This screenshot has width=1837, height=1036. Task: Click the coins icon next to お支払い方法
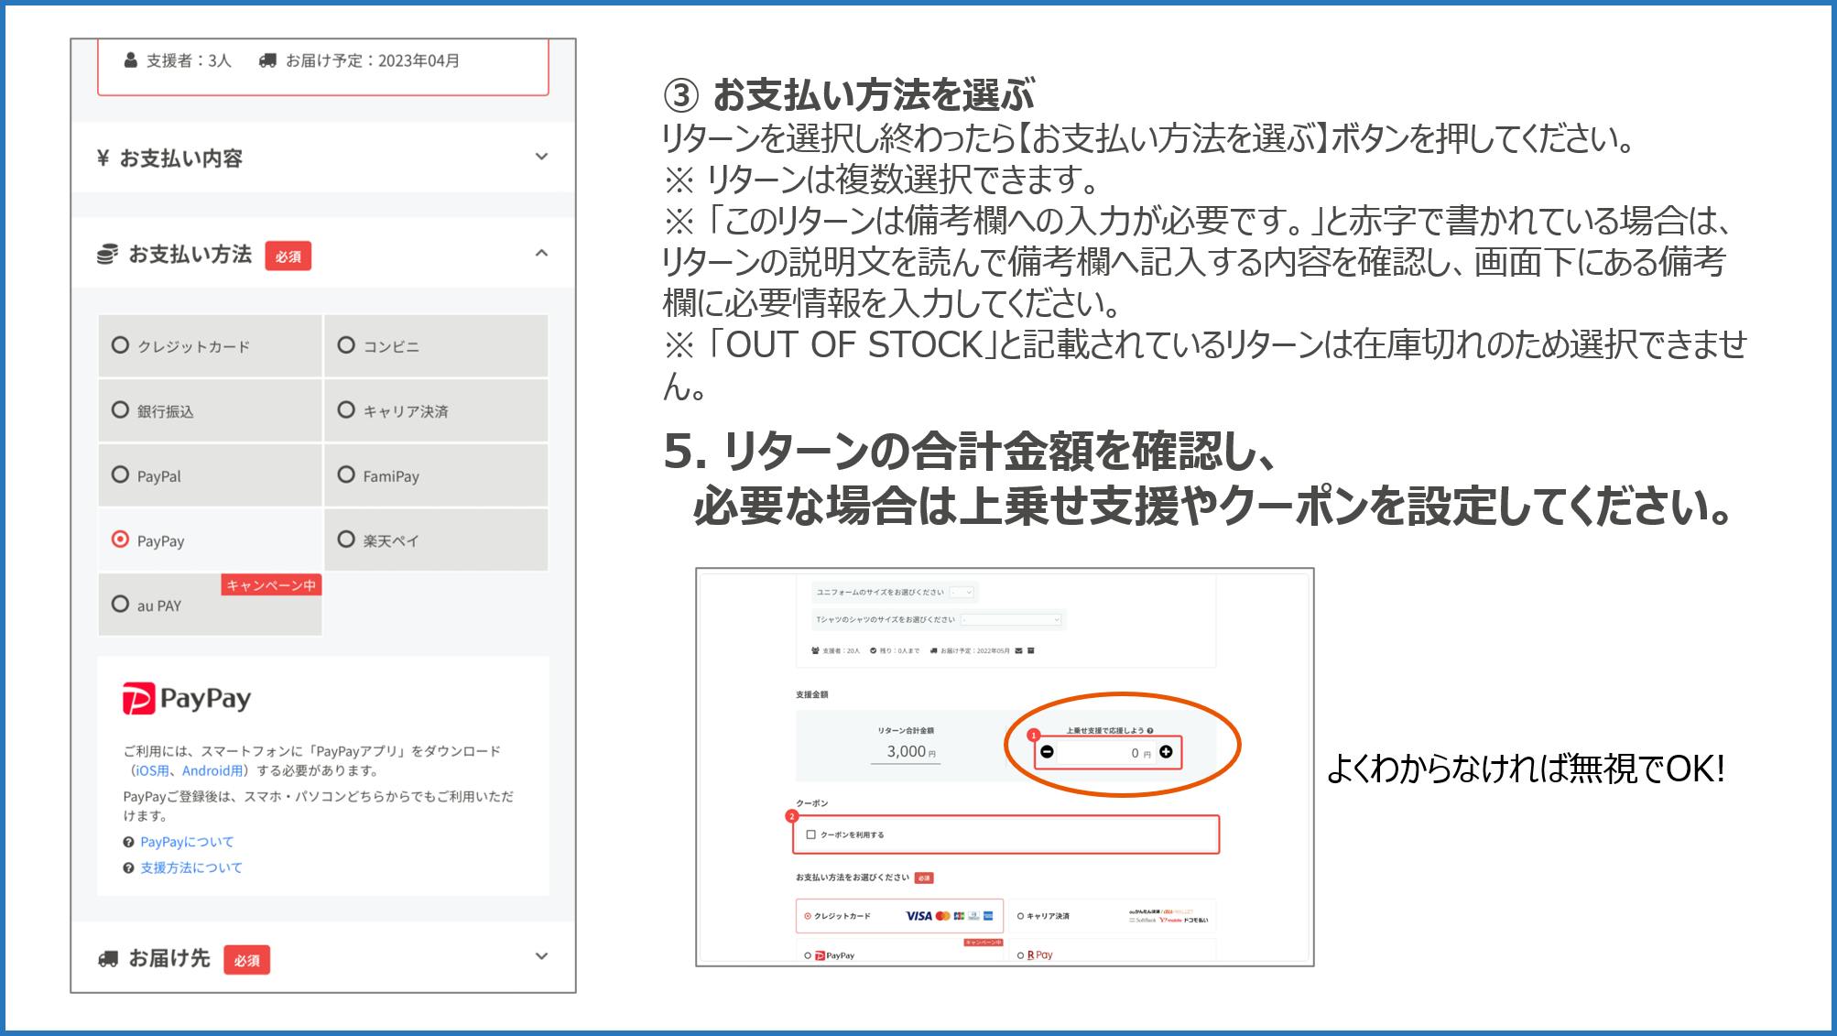tap(108, 255)
